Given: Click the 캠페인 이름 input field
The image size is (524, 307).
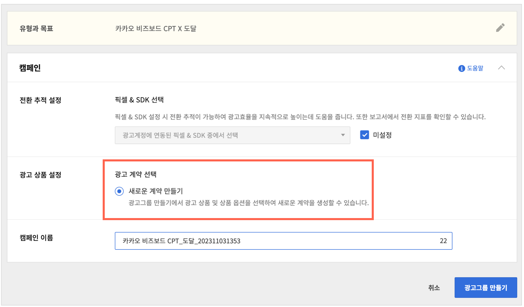Looking at the screenshot, I should click(x=283, y=241).
